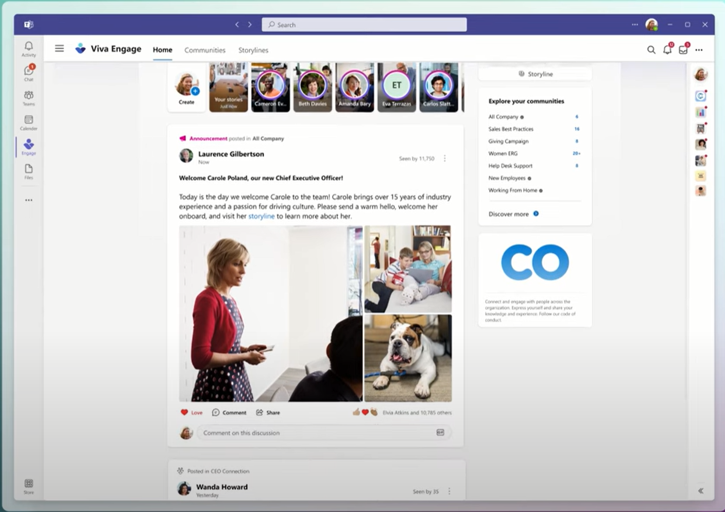Switch to the Storylines tab

pos(253,50)
